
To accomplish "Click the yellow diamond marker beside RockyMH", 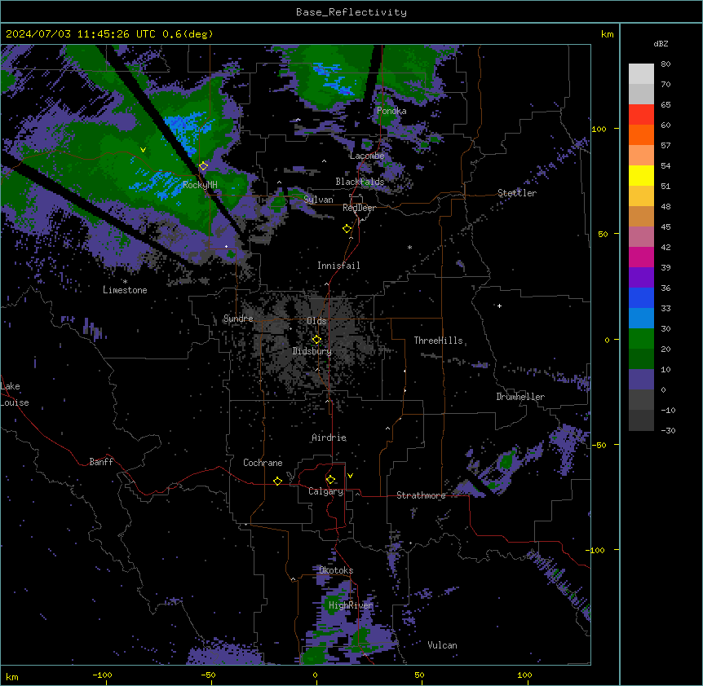I will (203, 166).
